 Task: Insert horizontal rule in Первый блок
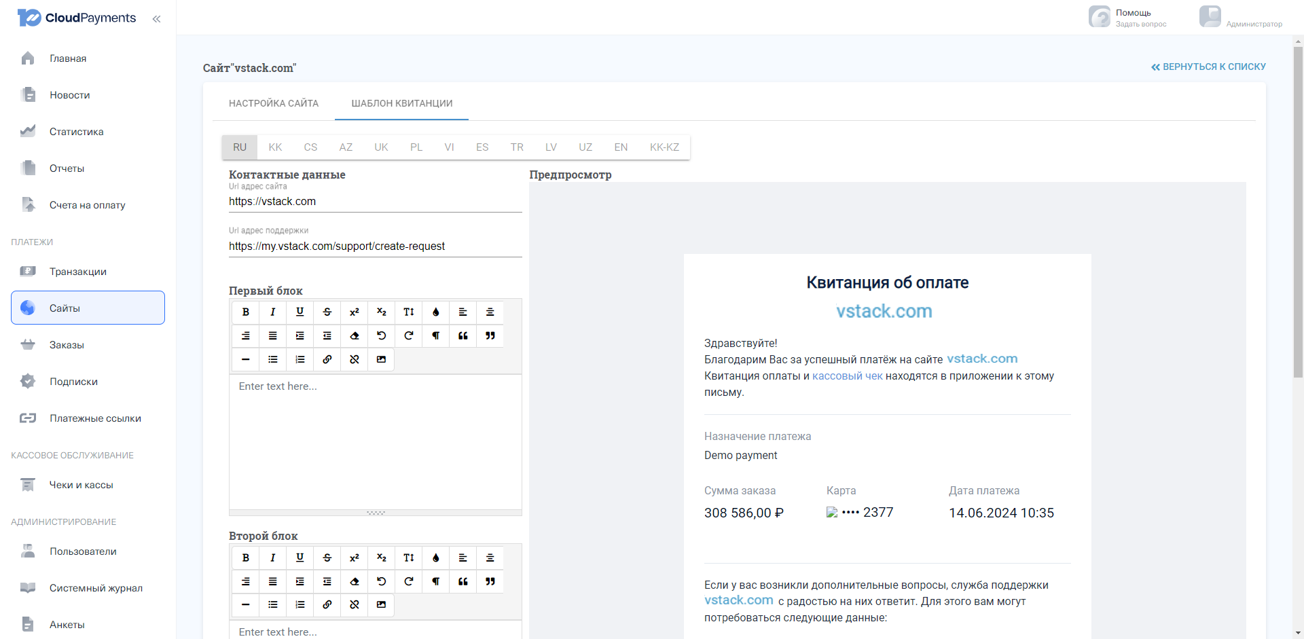pyautogui.click(x=246, y=359)
